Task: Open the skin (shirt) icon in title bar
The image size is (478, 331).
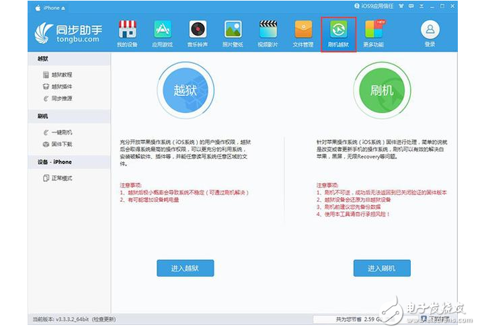Action: [401, 6]
